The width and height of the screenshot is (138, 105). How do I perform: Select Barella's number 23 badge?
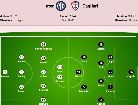[x=43, y=58]
